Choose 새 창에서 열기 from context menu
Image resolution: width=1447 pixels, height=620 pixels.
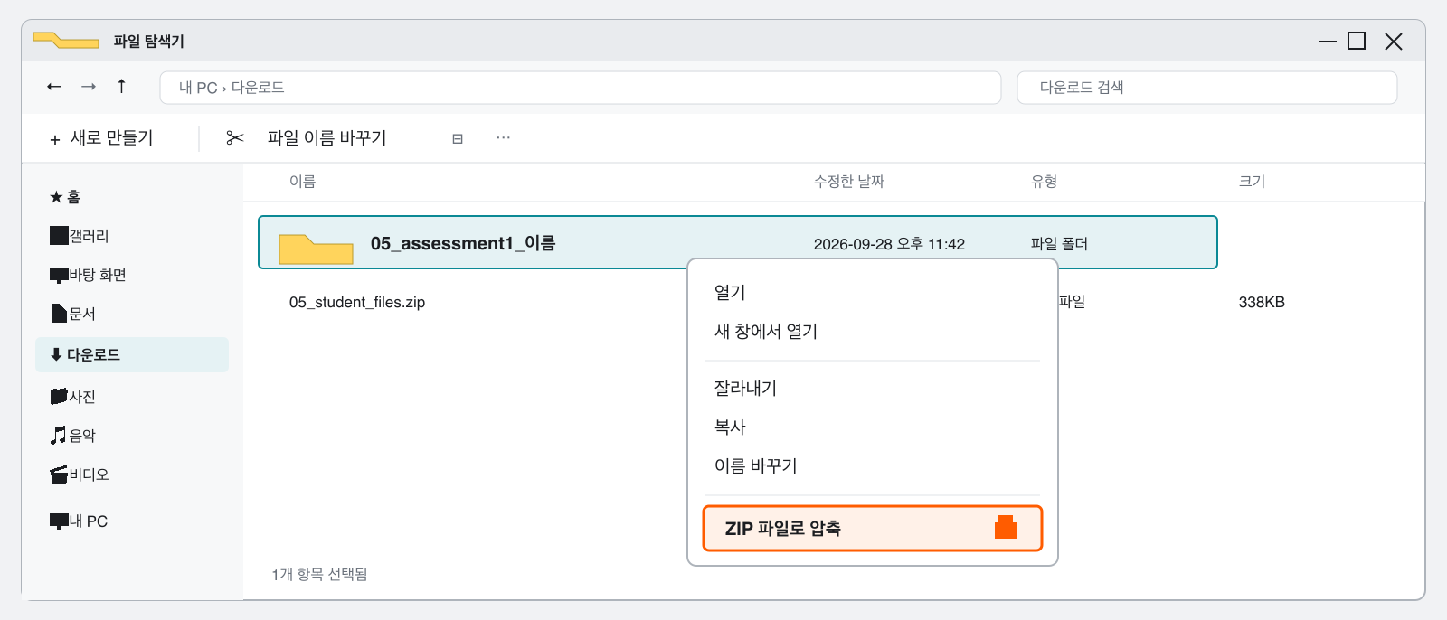tap(766, 331)
